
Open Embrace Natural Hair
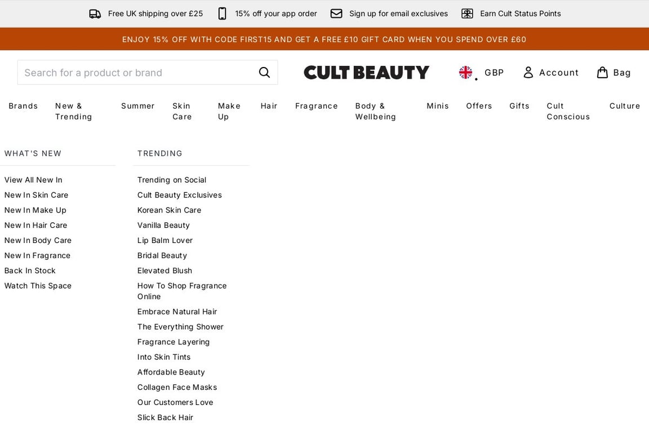177,312
